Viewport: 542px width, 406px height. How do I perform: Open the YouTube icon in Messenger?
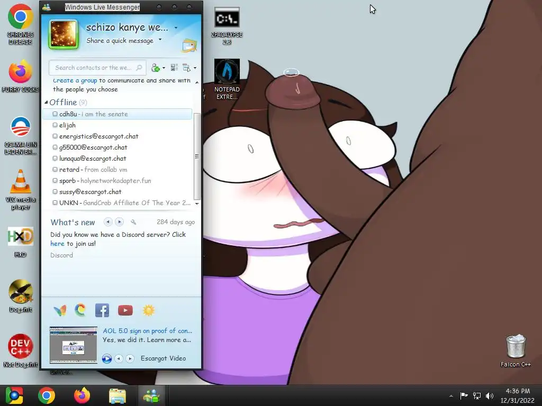(x=125, y=310)
